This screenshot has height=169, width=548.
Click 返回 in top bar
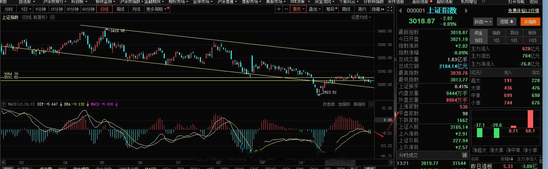click(x=533, y=2)
